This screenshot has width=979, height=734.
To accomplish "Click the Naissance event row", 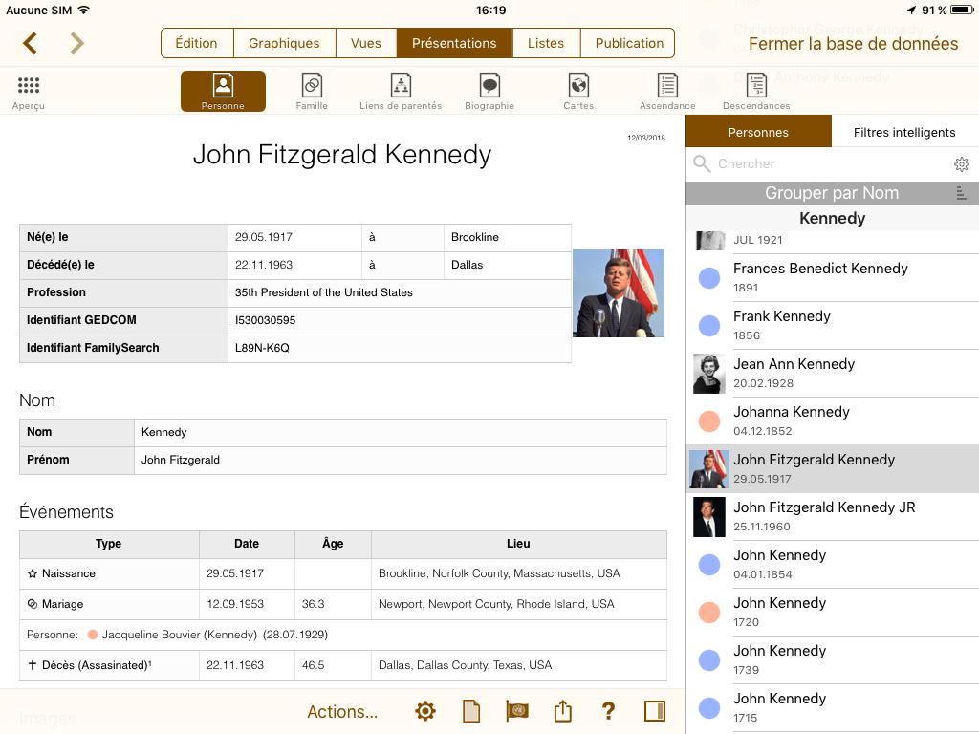I will (343, 573).
